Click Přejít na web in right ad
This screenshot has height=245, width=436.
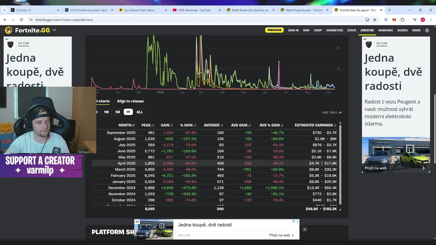click(x=375, y=168)
